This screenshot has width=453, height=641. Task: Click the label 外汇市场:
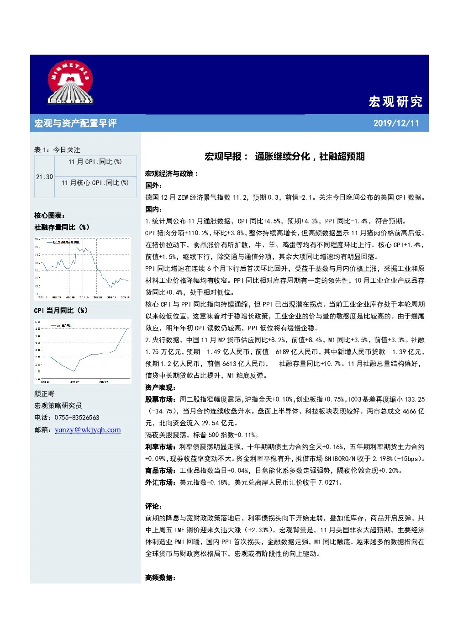pos(160,482)
